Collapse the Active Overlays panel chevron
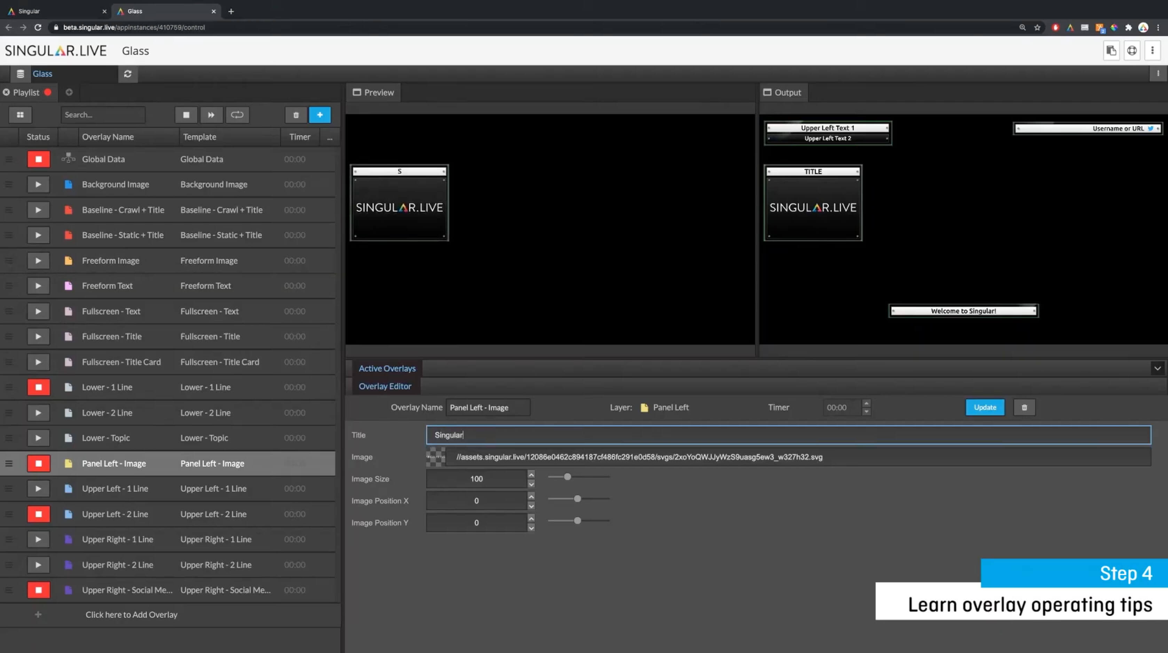 tap(1157, 368)
